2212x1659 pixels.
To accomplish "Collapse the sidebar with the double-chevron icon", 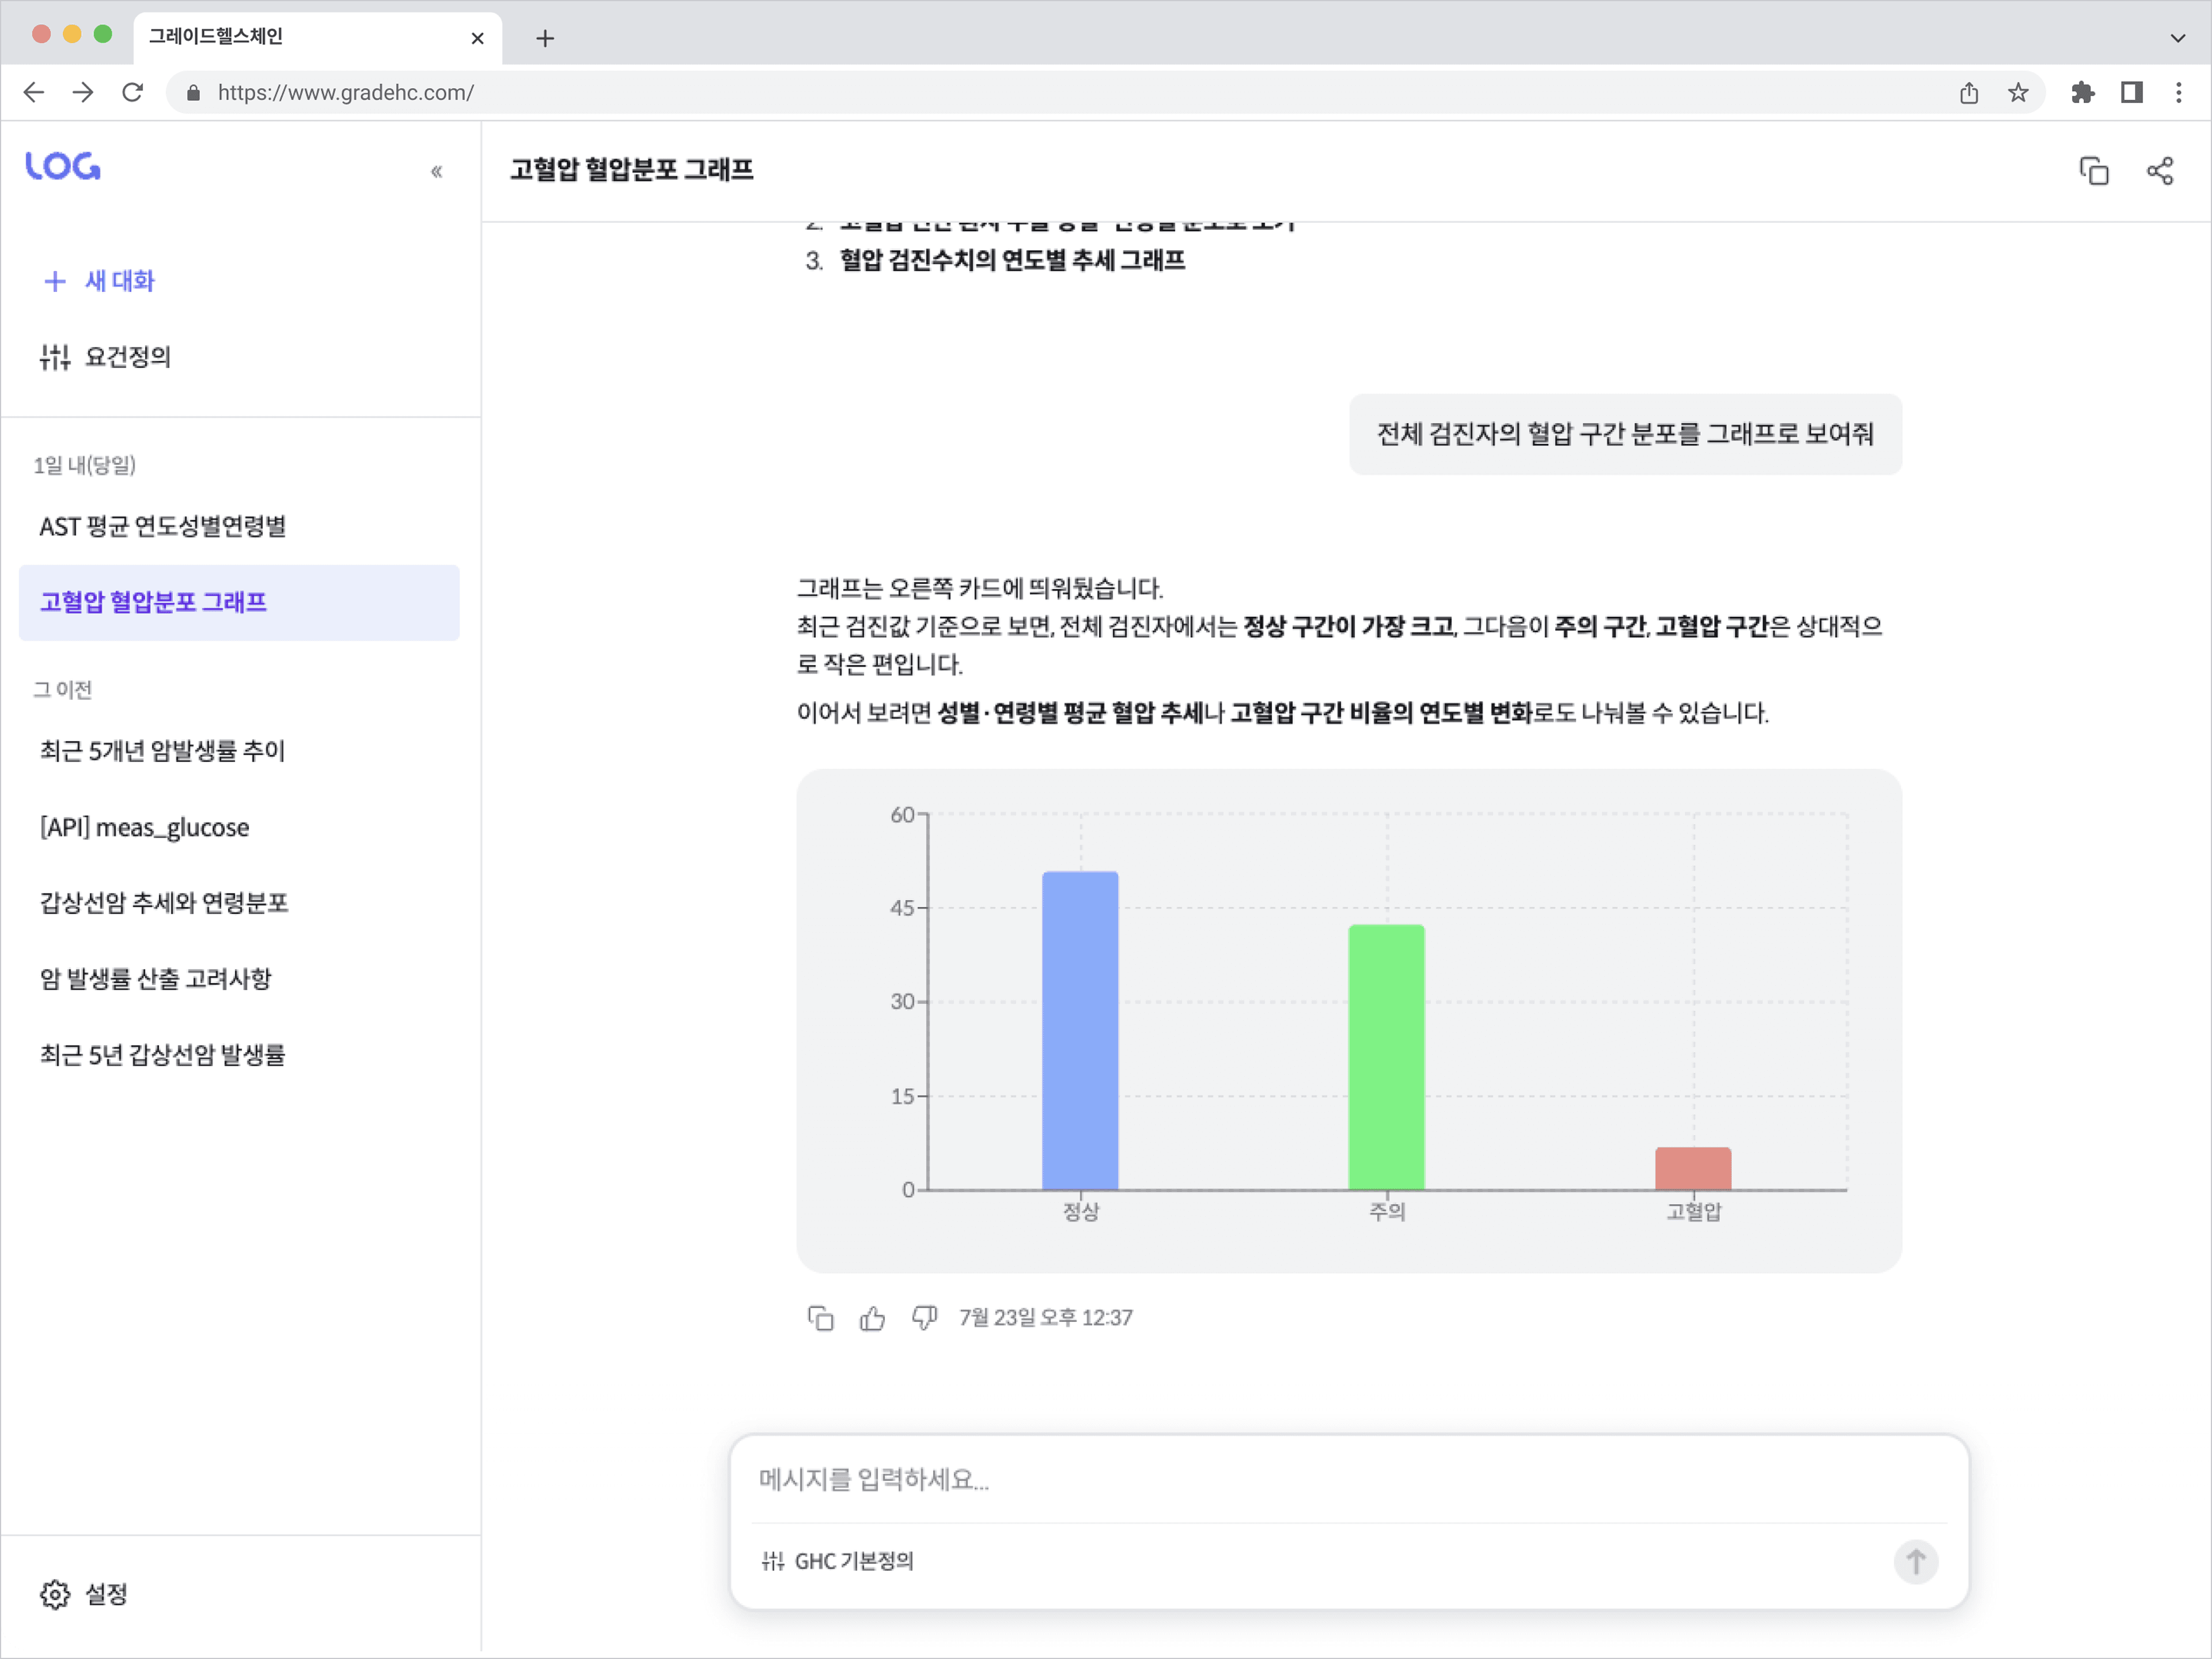I will pyautogui.click(x=436, y=171).
